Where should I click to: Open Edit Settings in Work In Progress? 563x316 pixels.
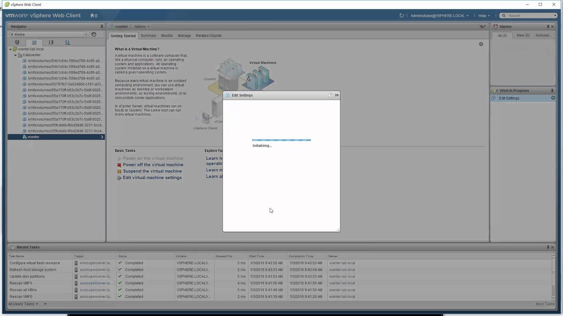click(x=509, y=98)
